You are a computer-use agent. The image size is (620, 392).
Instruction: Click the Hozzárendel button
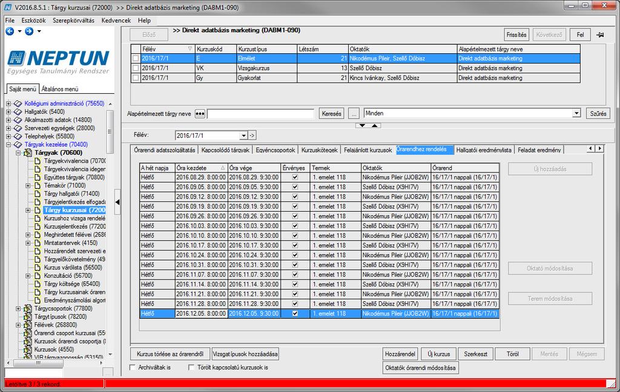pyautogui.click(x=400, y=354)
